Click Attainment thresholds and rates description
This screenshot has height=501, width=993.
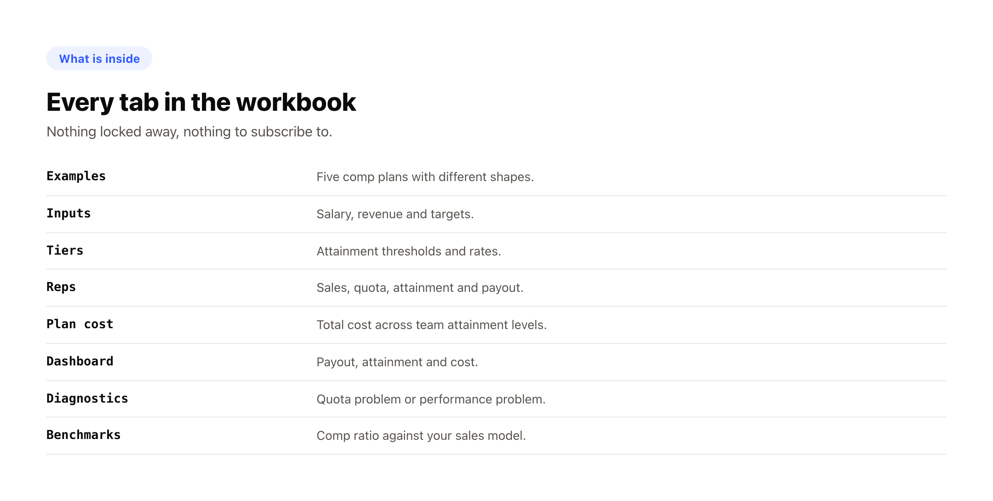(409, 251)
